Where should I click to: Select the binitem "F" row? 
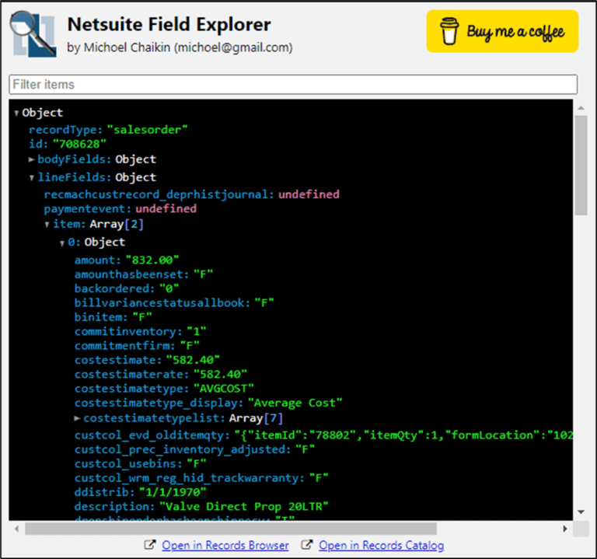[113, 317]
